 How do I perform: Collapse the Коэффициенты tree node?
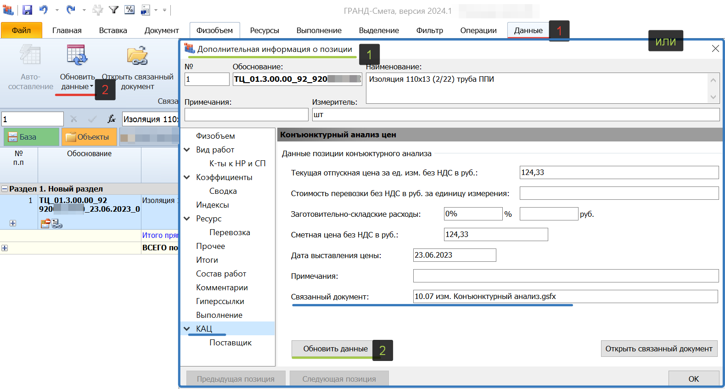(187, 177)
